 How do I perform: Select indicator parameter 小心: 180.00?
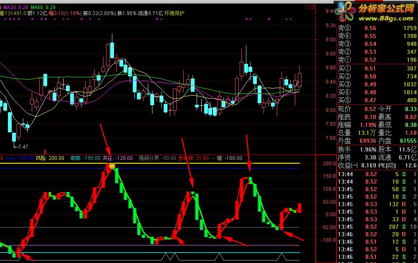20,158
